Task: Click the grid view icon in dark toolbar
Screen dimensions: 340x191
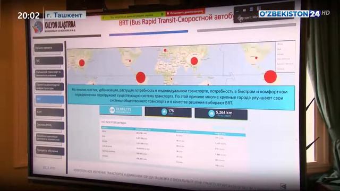Action: point(259,8)
